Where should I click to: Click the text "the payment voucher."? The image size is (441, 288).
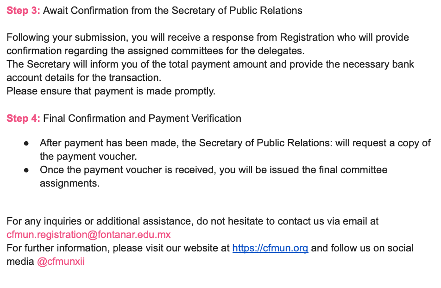[88, 157]
